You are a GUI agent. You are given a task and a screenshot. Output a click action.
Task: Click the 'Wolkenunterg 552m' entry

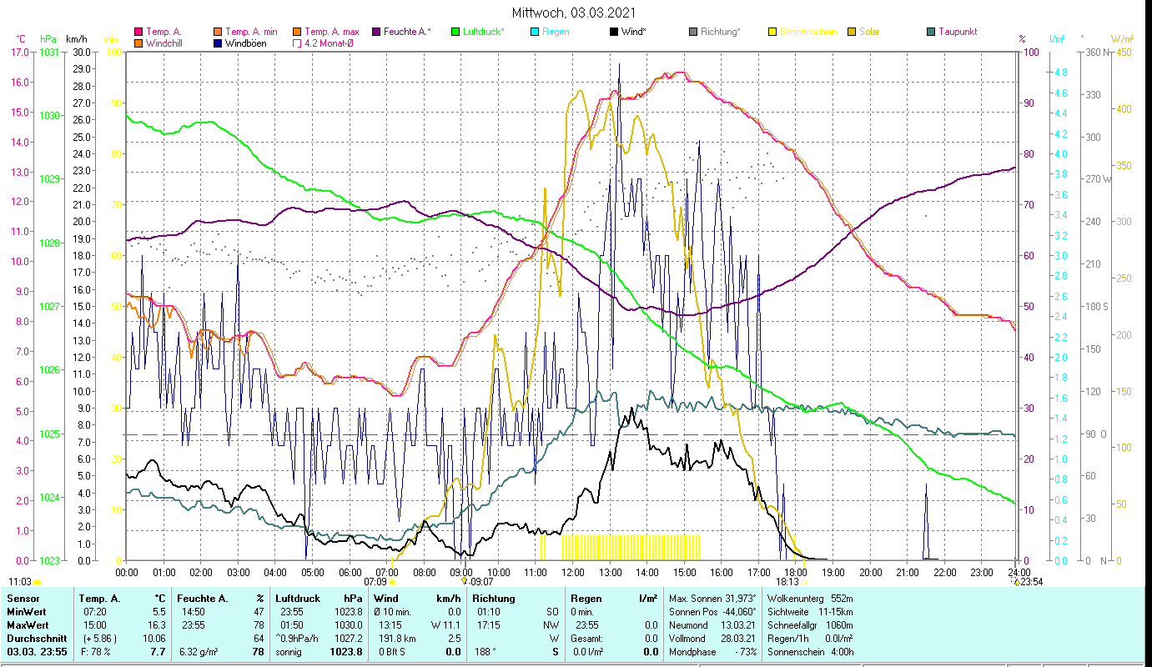pos(810,599)
